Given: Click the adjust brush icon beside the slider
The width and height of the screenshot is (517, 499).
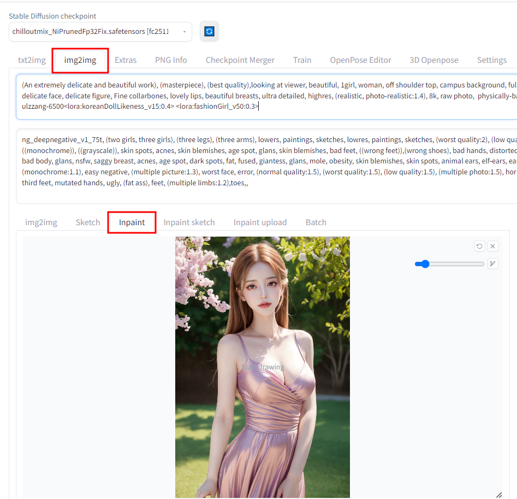Looking at the screenshot, I should 492,263.
